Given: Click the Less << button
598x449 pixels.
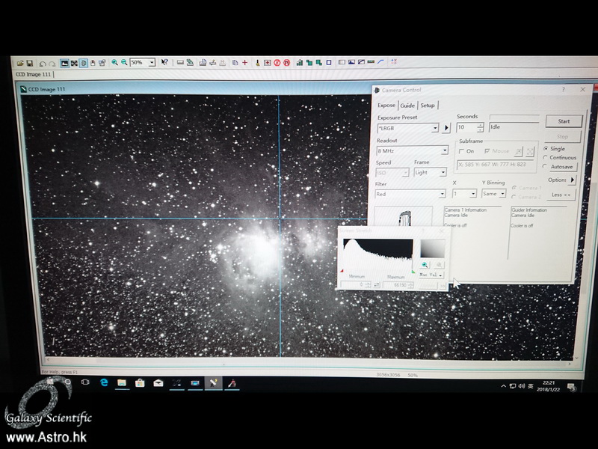Looking at the screenshot, I should 561,195.
